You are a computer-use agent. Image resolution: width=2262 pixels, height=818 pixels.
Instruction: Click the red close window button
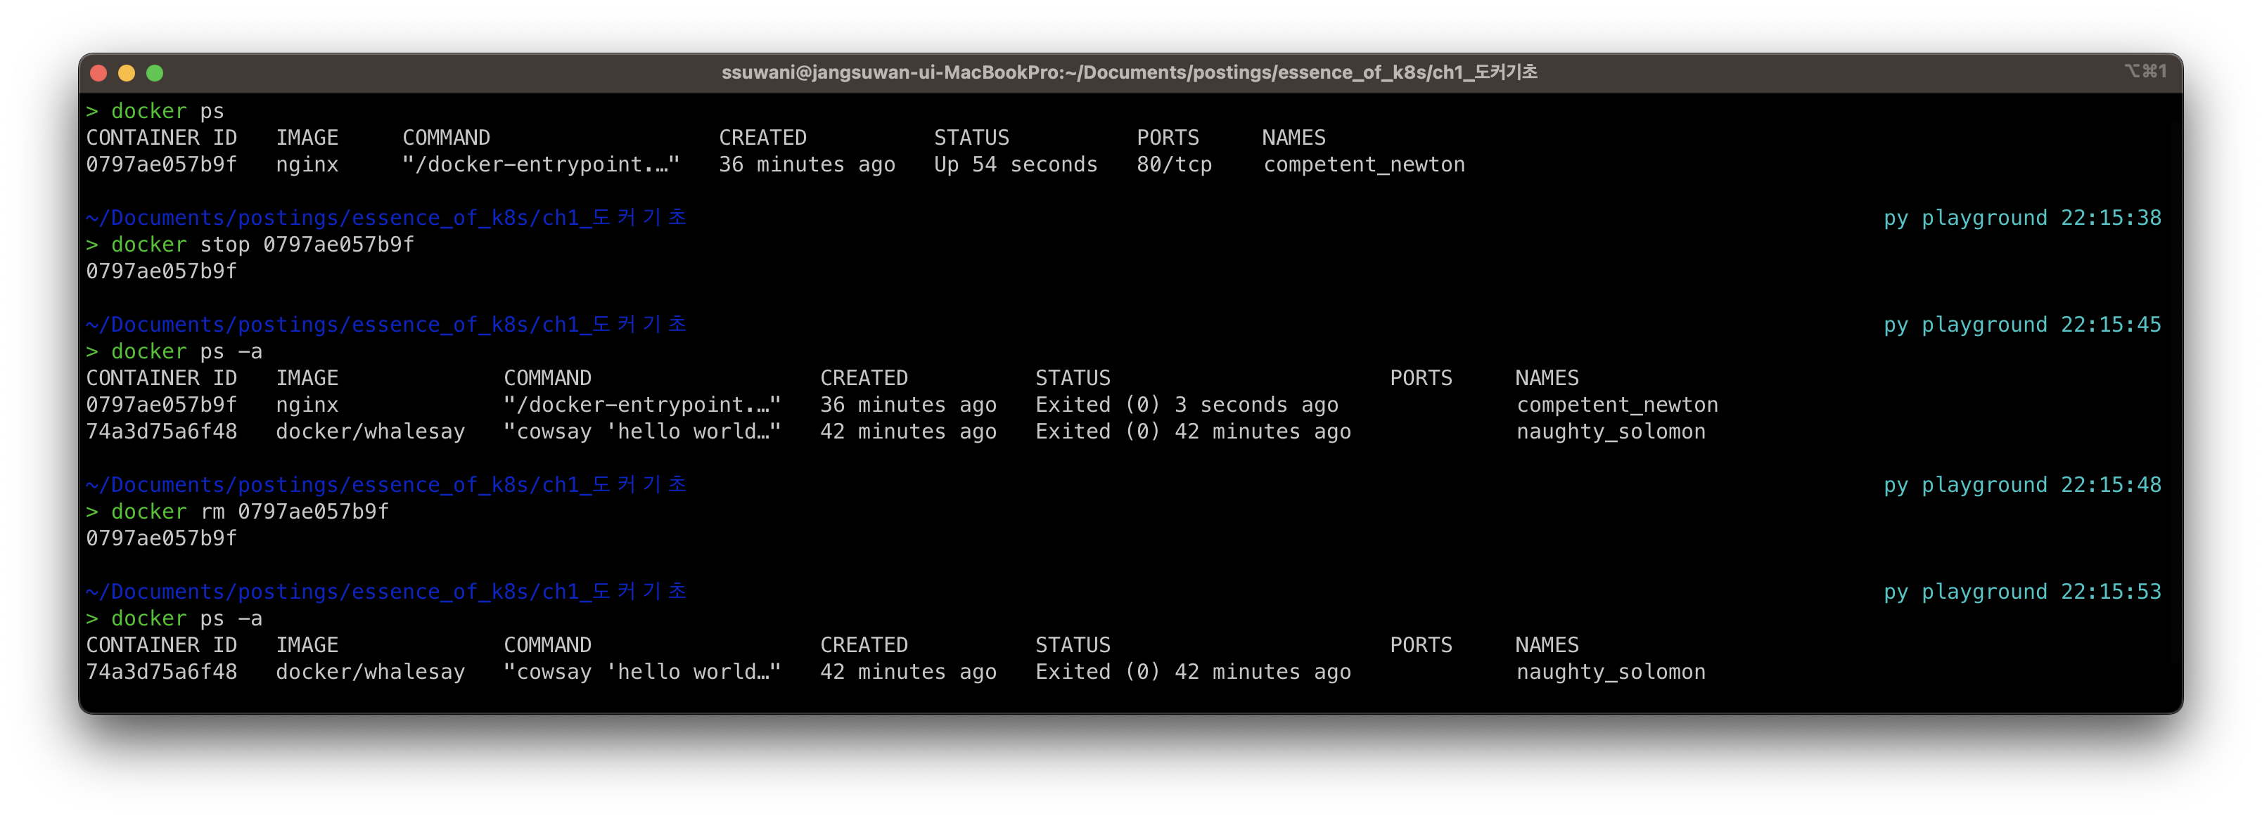click(98, 73)
